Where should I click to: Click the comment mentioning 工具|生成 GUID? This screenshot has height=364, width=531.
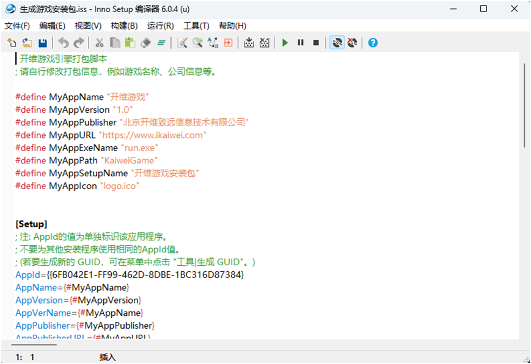pyautogui.click(x=135, y=262)
